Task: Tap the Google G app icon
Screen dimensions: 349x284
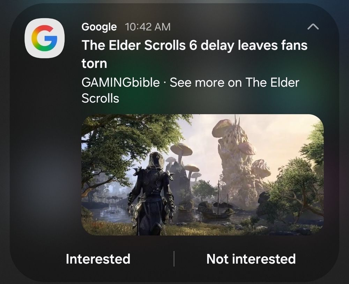Action: coord(45,38)
